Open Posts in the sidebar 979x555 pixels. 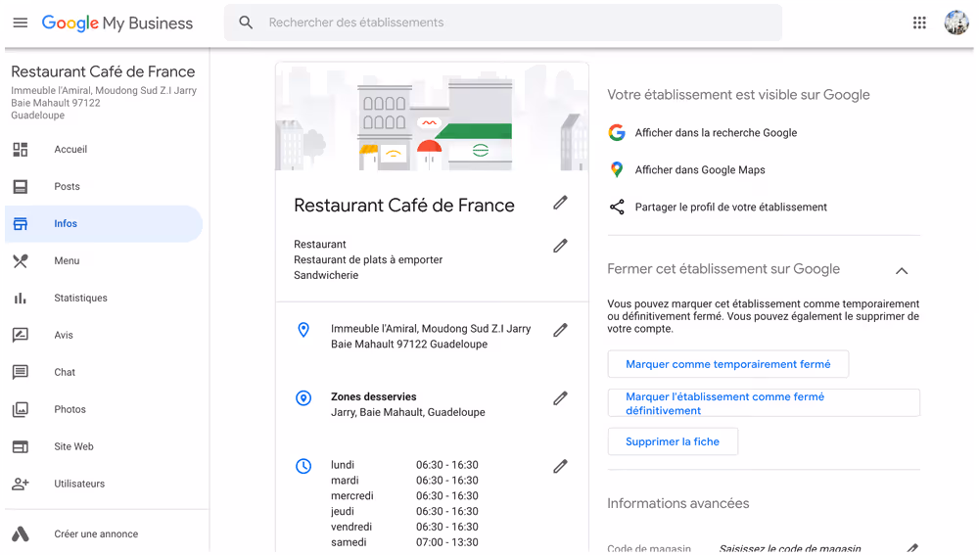pyautogui.click(x=104, y=187)
